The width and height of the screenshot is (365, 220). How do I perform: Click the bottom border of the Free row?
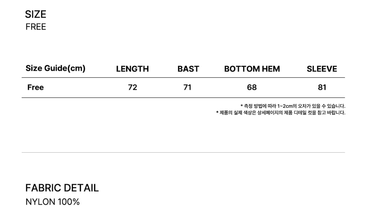[x=183, y=98]
